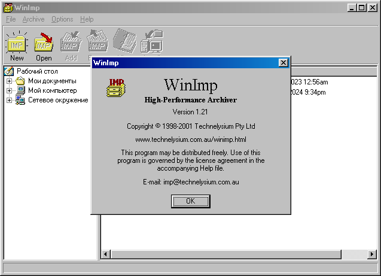The image size is (381, 276).
Task: Expand the Мой компьютер tree node
Action: [9, 91]
